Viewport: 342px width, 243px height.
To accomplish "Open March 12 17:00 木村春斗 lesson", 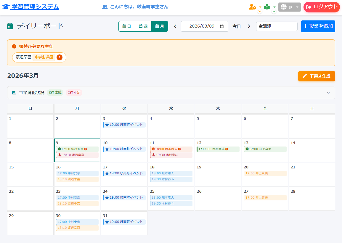I will (x=218, y=149).
